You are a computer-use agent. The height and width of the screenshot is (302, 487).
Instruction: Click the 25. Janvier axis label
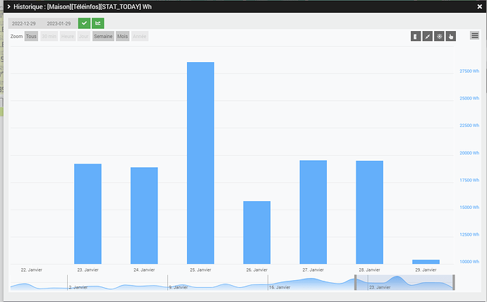(200, 270)
